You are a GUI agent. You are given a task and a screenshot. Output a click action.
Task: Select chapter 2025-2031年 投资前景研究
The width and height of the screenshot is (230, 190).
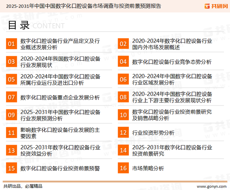coord(172,150)
